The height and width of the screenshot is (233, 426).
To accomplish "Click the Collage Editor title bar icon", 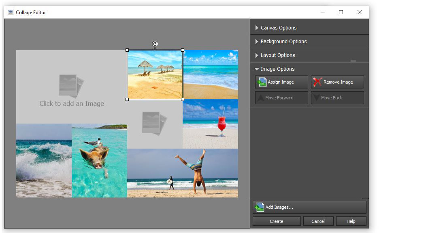I will (10, 12).
